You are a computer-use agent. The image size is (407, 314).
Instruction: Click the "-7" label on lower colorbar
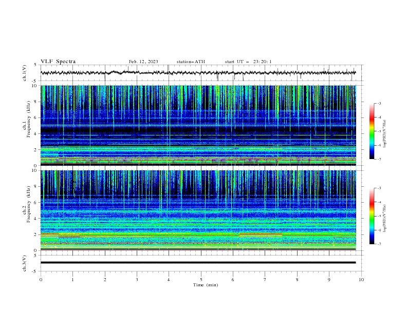(379, 244)
